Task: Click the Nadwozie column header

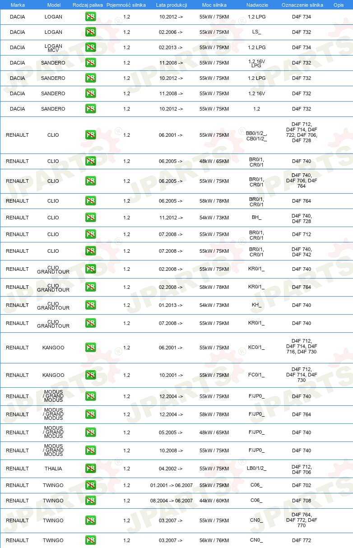Action: pos(256,5)
